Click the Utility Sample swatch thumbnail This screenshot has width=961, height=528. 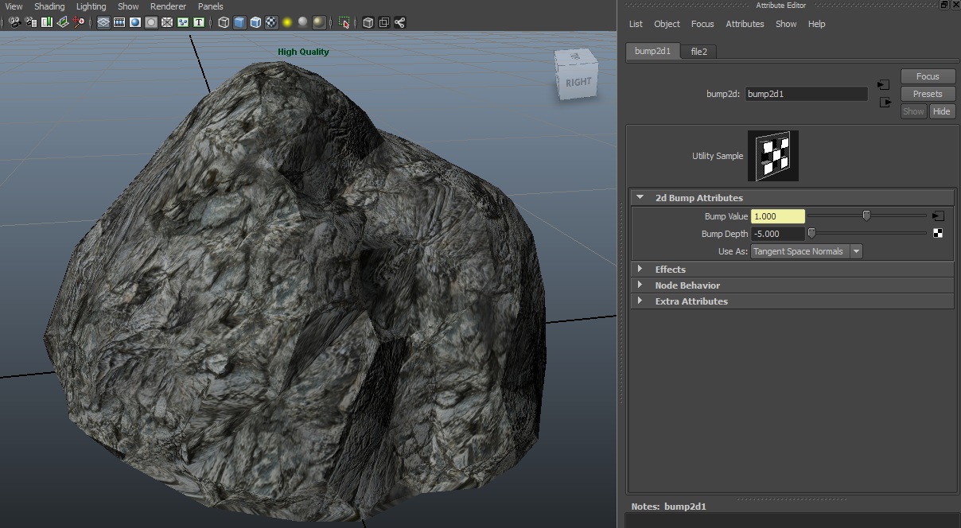772,156
